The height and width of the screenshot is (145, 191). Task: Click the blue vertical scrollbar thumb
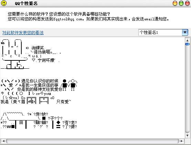(187, 44)
